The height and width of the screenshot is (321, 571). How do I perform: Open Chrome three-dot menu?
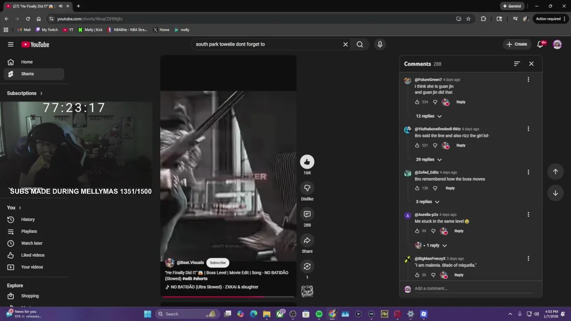(565, 19)
